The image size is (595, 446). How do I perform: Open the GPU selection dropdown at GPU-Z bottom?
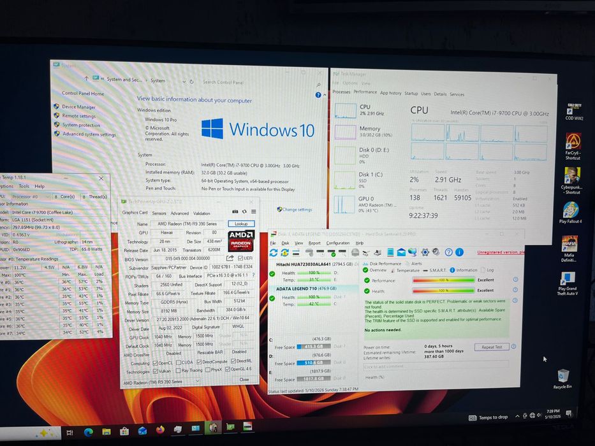161,382
